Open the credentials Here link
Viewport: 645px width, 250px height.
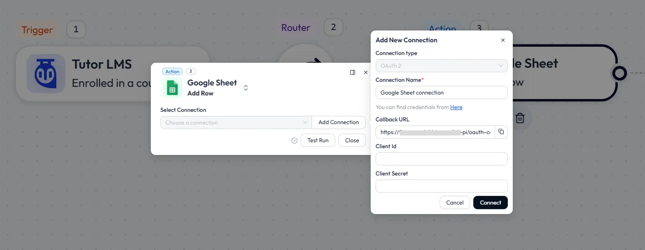point(456,107)
